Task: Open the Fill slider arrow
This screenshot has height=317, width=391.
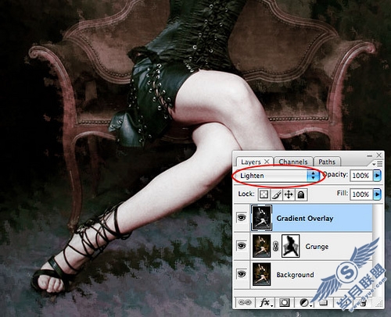Action: tap(377, 194)
